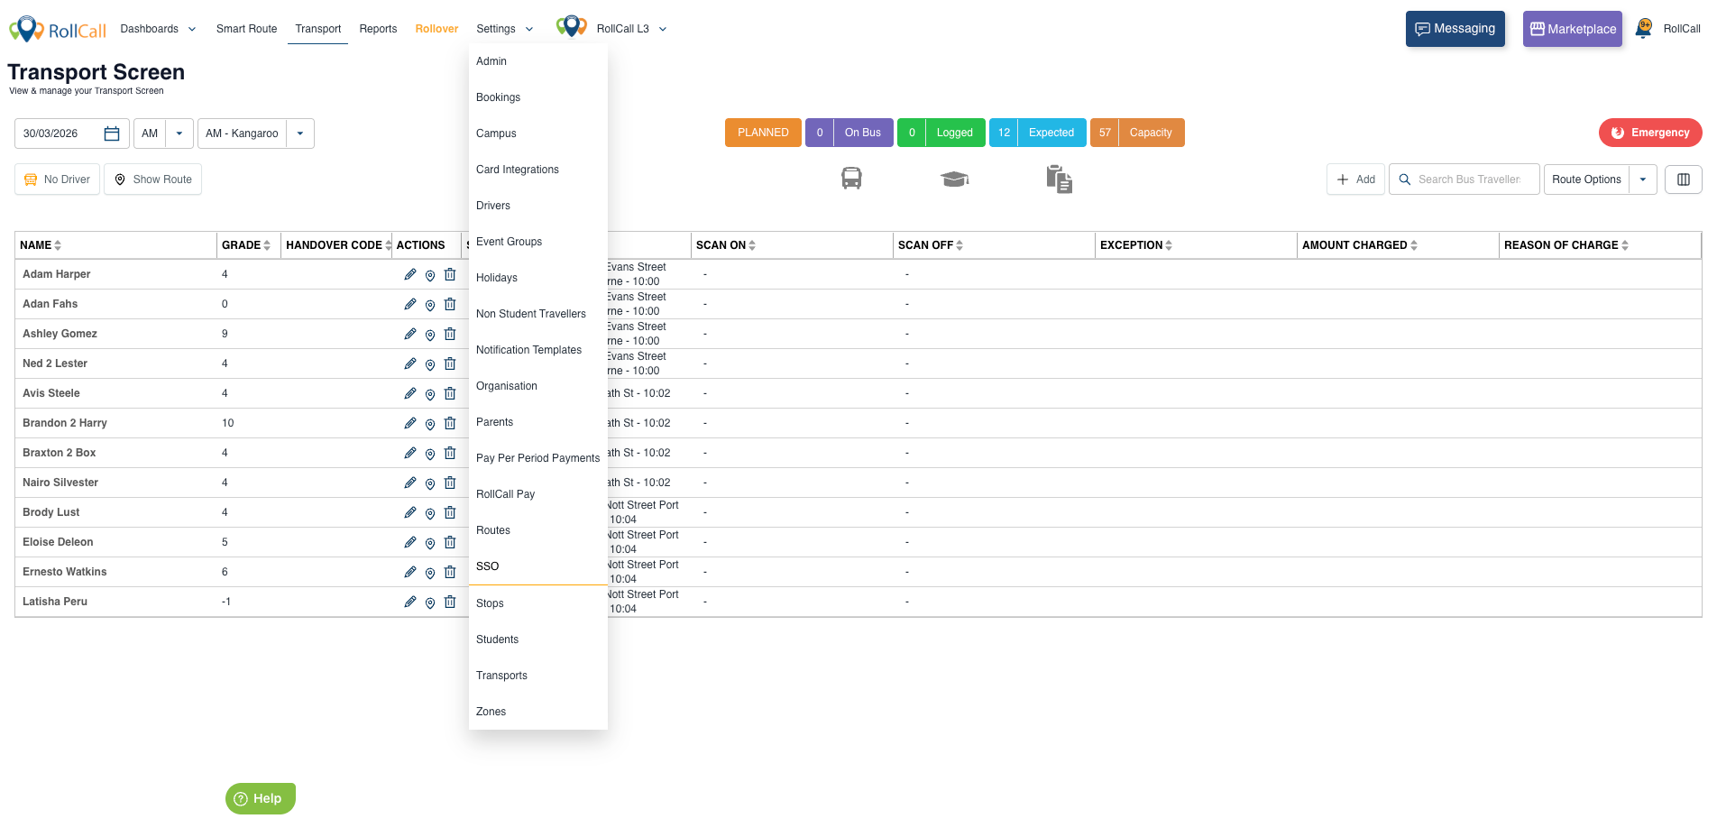
Task: Delete Brandon 2 Harry with trash icon
Action: [x=450, y=423]
